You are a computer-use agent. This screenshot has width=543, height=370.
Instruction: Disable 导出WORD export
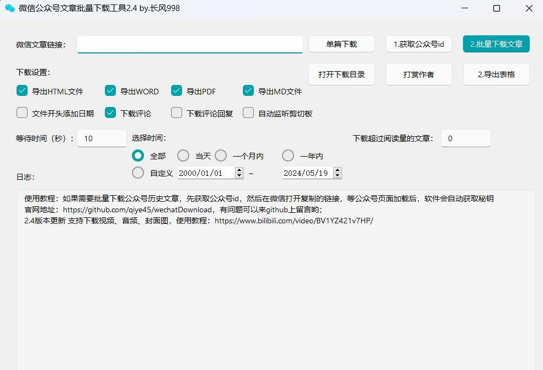tap(110, 91)
